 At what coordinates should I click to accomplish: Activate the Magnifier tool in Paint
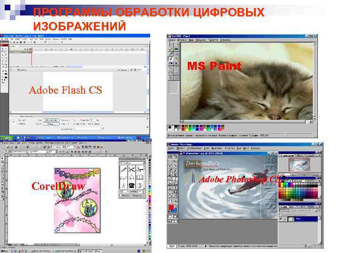(176, 54)
